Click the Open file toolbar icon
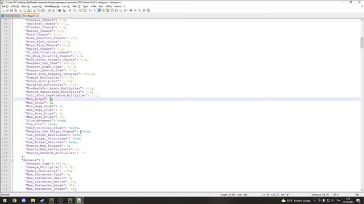Image resolution: width=364 pixels, height=204 pixels. 7,10
